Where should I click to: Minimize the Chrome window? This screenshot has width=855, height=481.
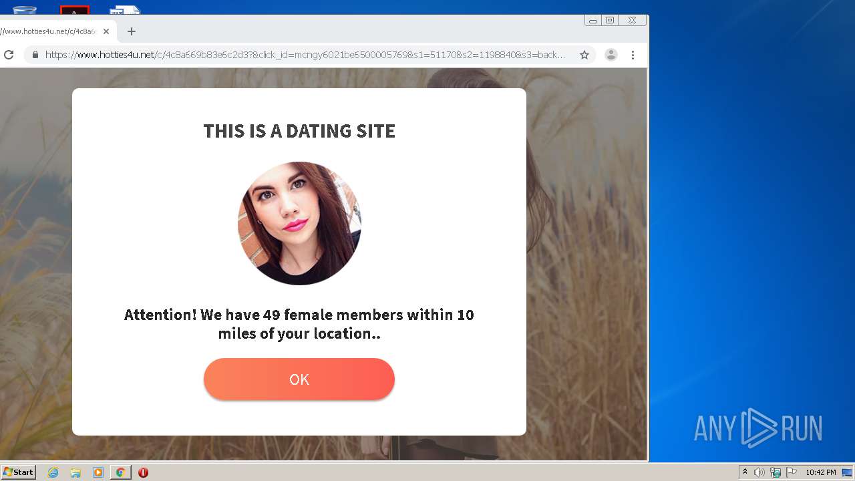click(x=592, y=20)
